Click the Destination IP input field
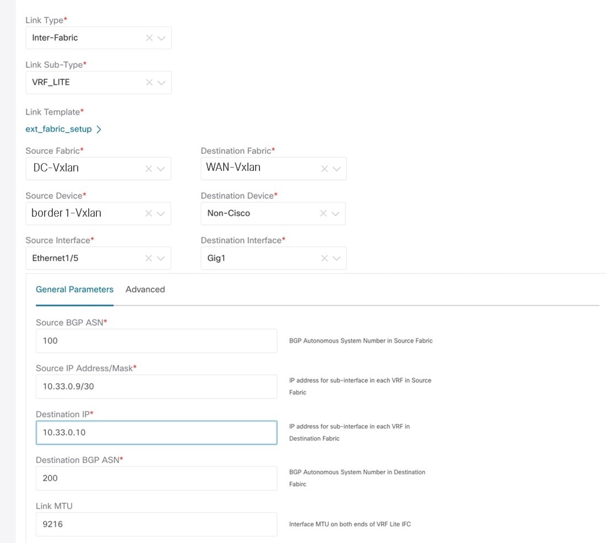This screenshot has width=606, height=543. click(156, 432)
